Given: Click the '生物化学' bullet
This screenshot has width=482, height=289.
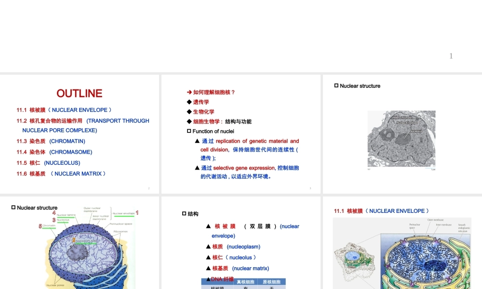Looking at the screenshot, I should (201, 112).
